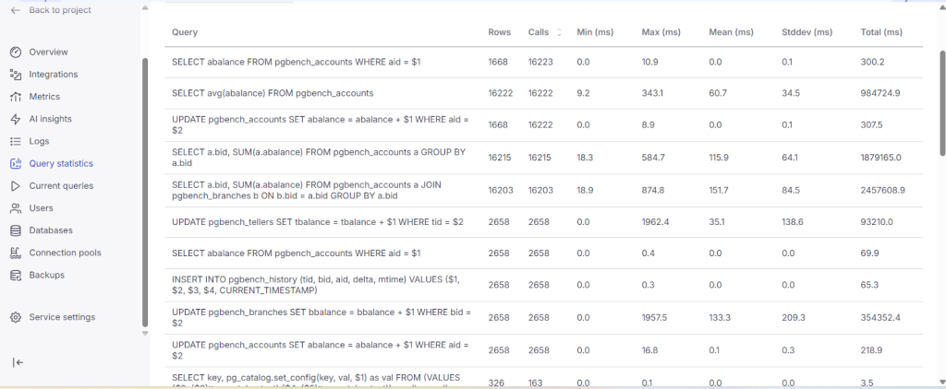Click the AI insights lightning icon

pos(16,119)
